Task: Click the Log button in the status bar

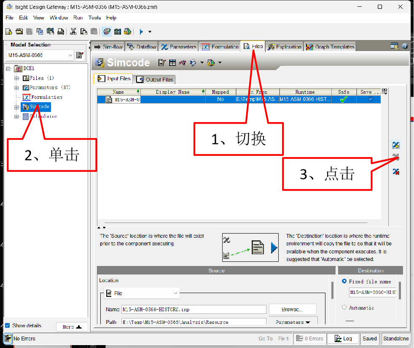Action: (343, 339)
